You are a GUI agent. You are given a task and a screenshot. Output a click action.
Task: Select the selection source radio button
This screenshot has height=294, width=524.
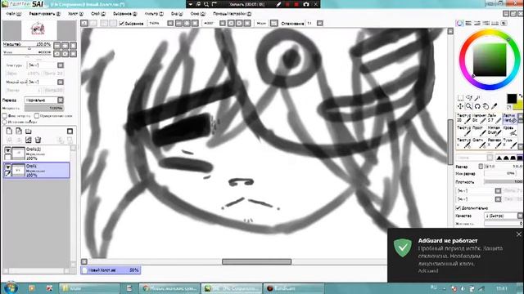[x=5, y=122]
